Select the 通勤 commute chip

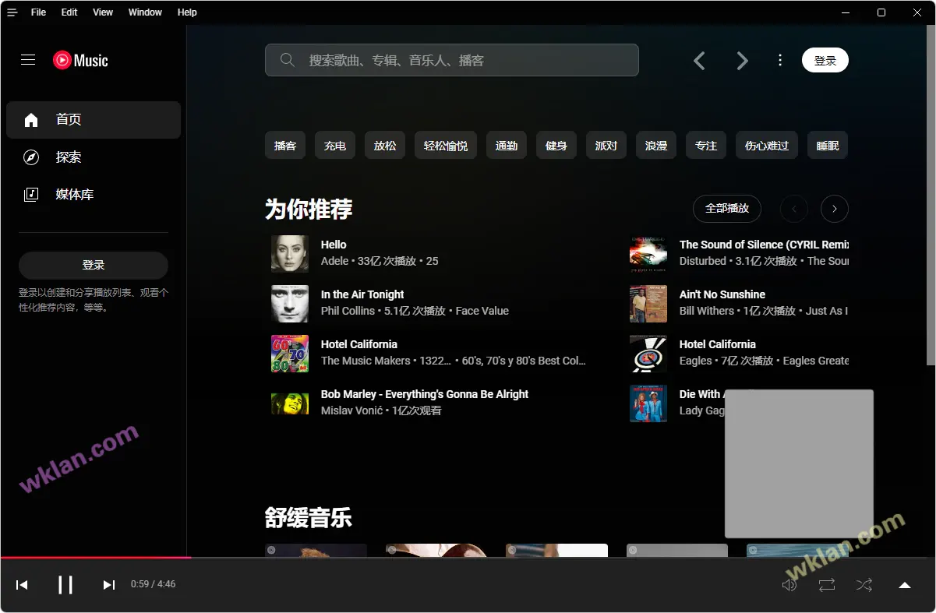[x=507, y=146]
